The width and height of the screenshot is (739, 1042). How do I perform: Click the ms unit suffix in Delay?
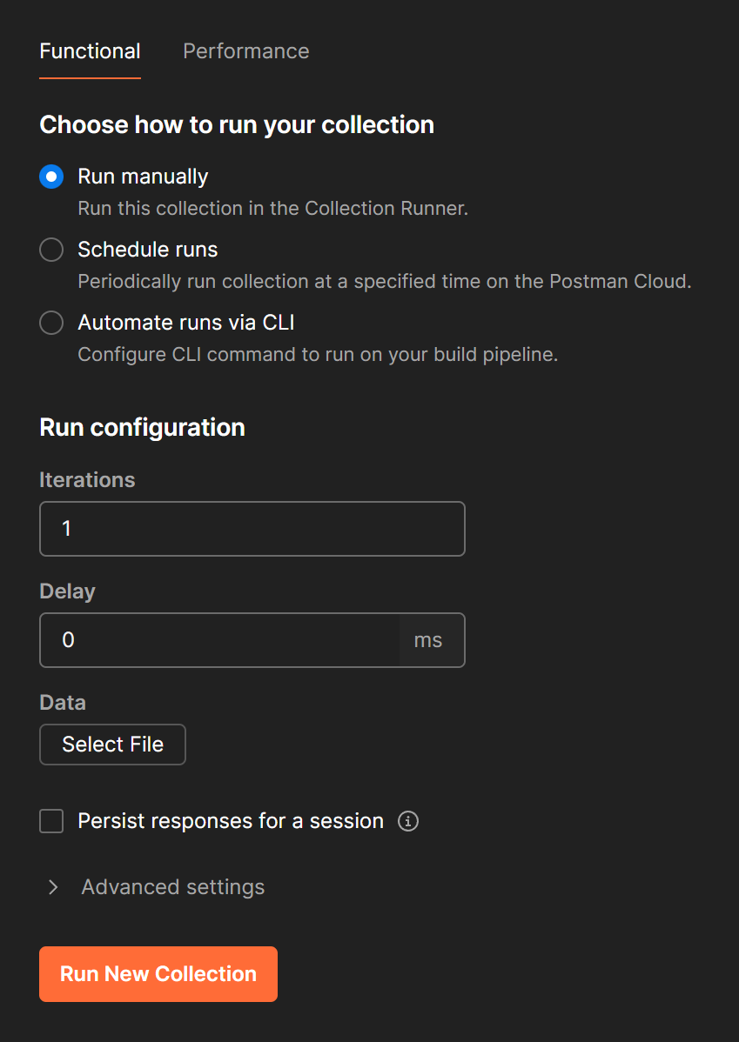point(428,640)
